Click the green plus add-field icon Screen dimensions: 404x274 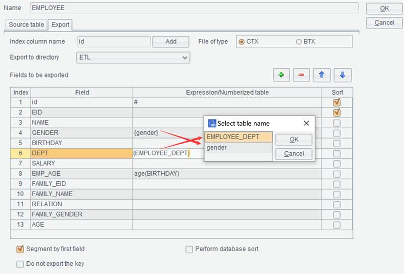281,75
